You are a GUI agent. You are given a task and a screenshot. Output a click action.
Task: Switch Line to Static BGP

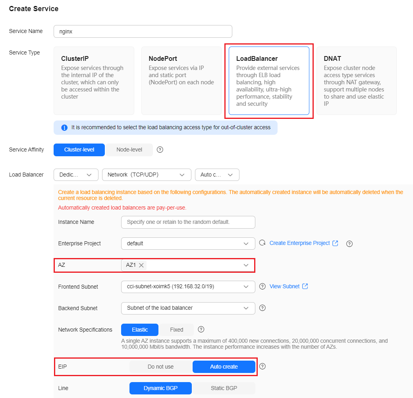tap(224, 388)
